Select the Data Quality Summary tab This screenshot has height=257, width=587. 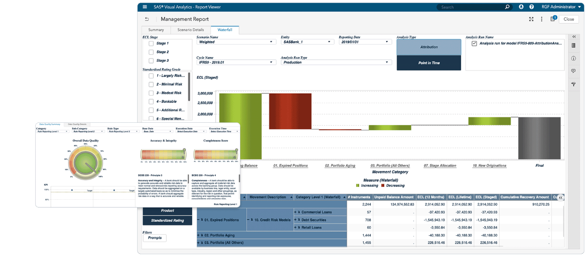50,124
